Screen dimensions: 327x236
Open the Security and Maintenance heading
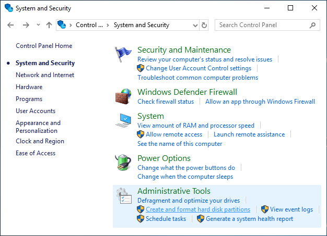(x=184, y=50)
